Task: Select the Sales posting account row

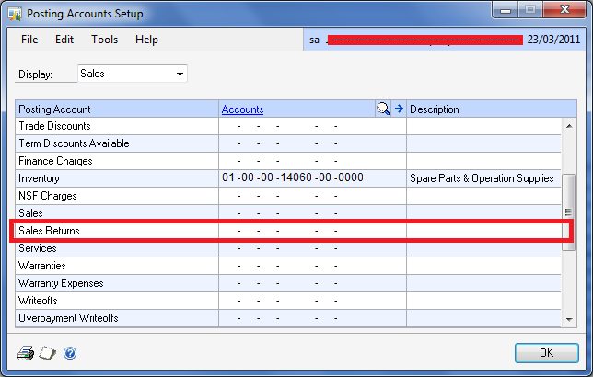Action: [288, 213]
